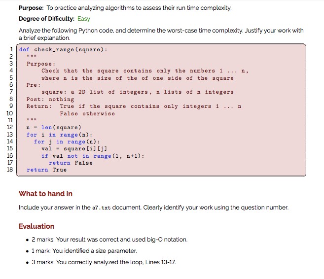Screen dimensions: 324x279
Task: Click 'Post: nothing' docstring line
Action: [x=50, y=100]
